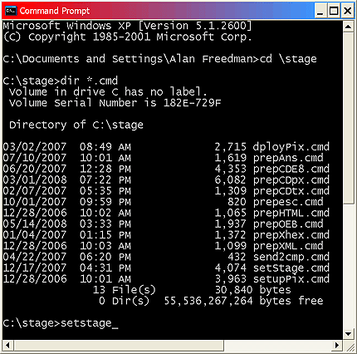The height and width of the screenshot is (354, 357).
Task: Click the time 09:59 PM
Action: [105, 202]
